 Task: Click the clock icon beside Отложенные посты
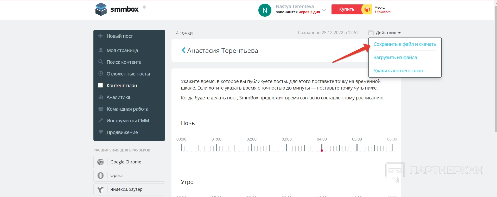101,74
